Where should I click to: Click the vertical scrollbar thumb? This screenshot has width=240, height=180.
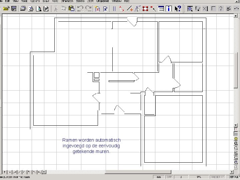coord(236,70)
